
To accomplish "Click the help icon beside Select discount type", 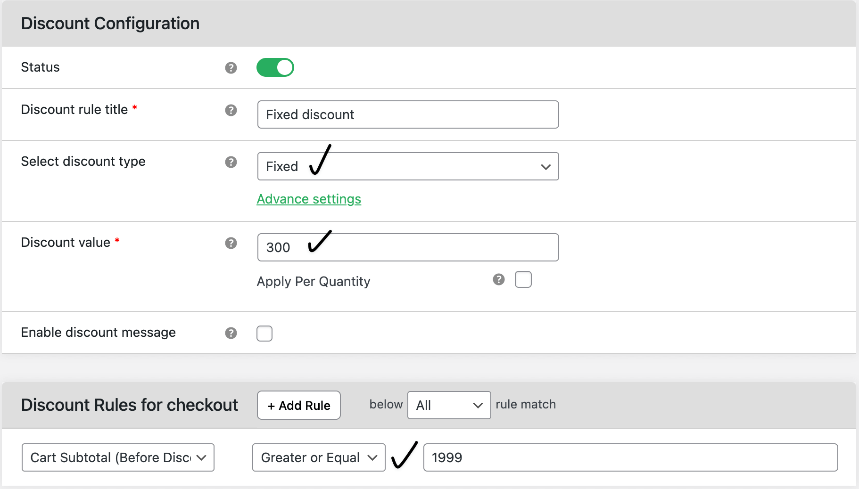I will point(231,162).
